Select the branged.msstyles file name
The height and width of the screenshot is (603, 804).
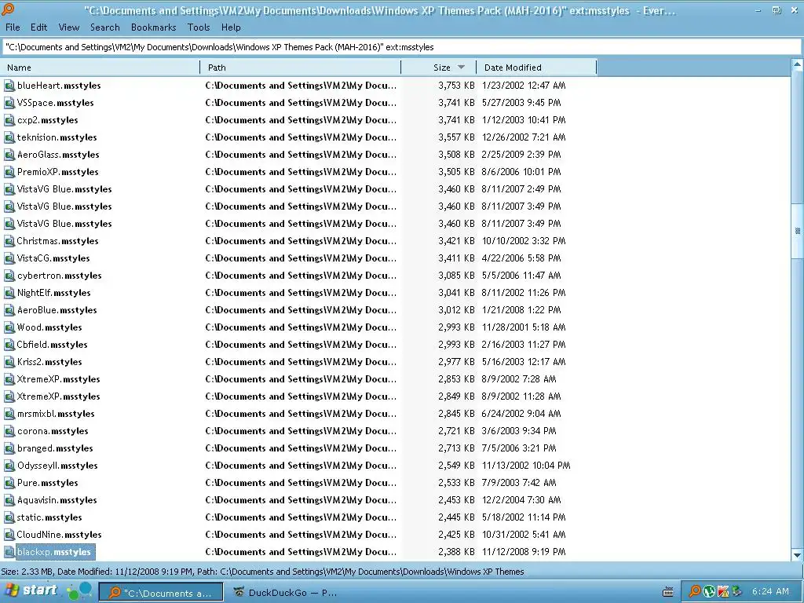click(x=55, y=448)
